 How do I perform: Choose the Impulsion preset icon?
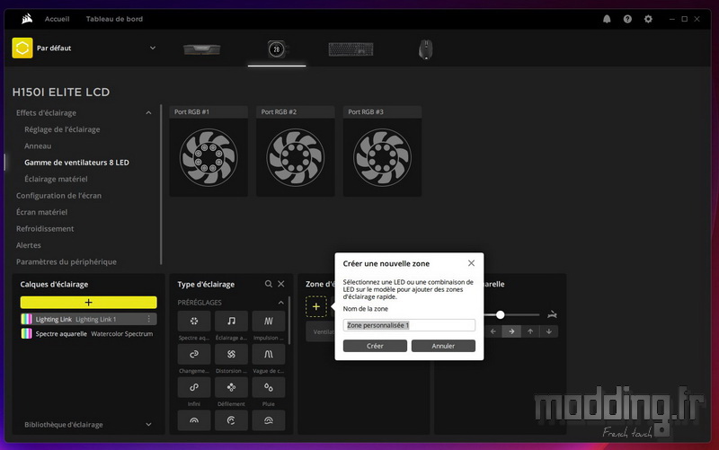coord(268,322)
